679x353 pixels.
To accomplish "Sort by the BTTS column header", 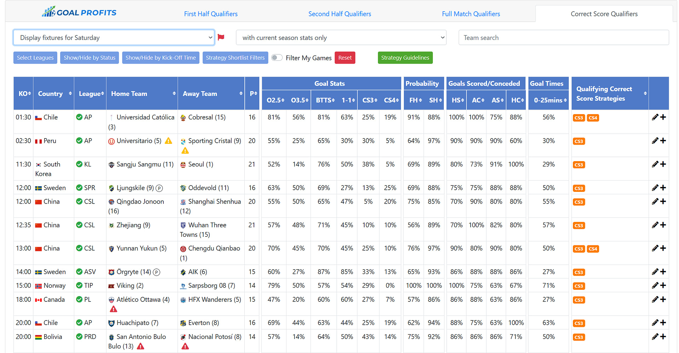I will (325, 100).
